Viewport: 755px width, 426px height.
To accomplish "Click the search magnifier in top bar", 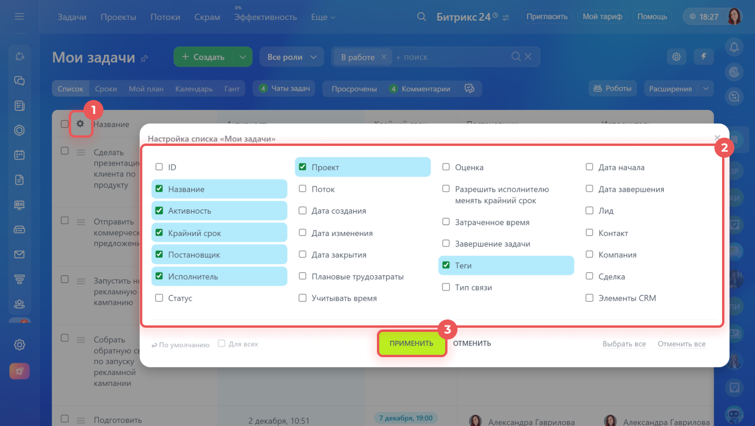I will tap(421, 17).
